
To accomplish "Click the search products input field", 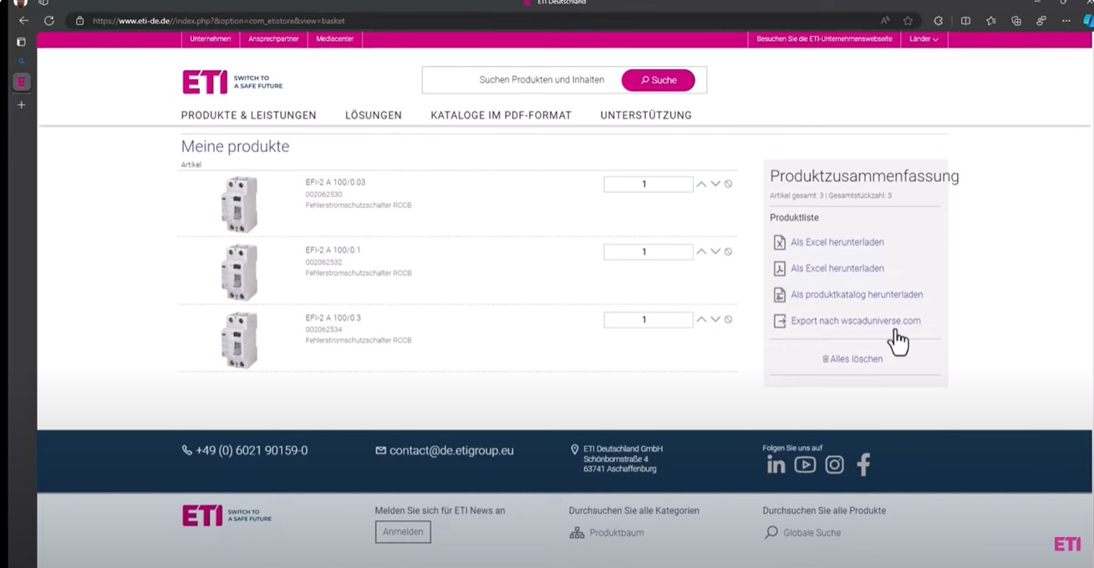I will [x=522, y=80].
